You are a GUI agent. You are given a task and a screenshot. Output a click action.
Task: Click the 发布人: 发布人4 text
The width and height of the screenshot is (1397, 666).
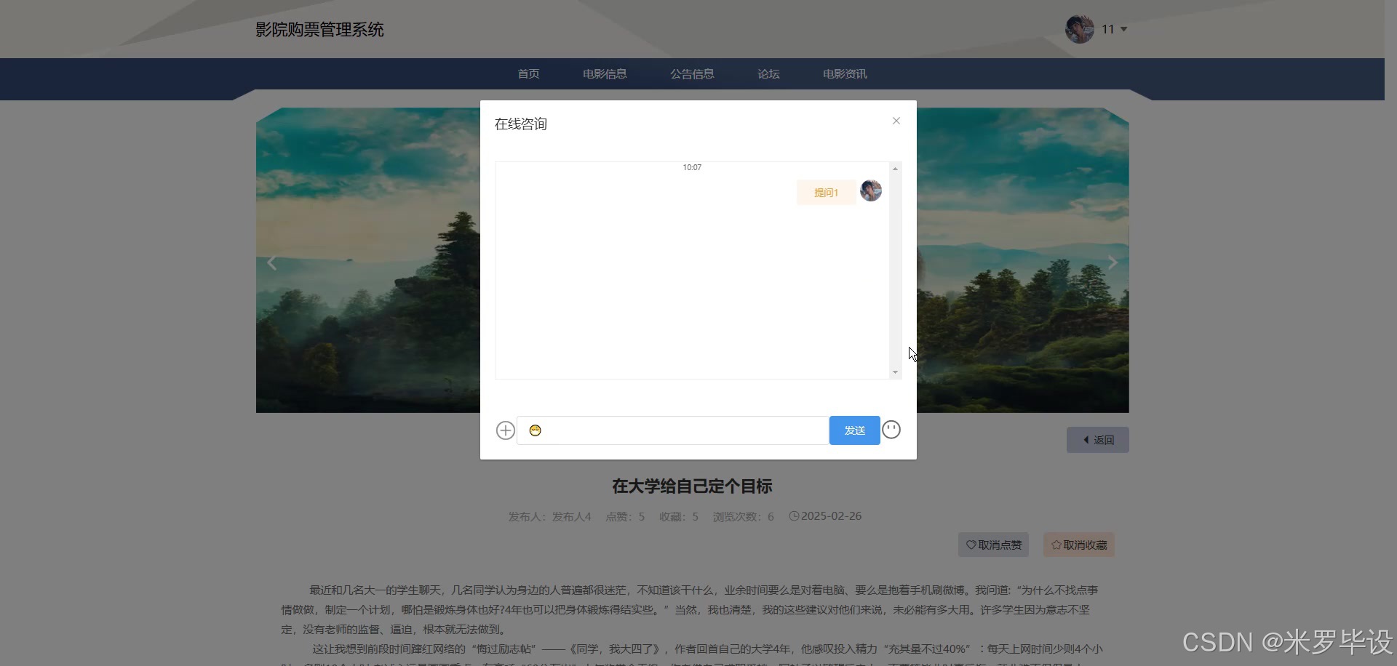pyautogui.click(x=550, y=516)
